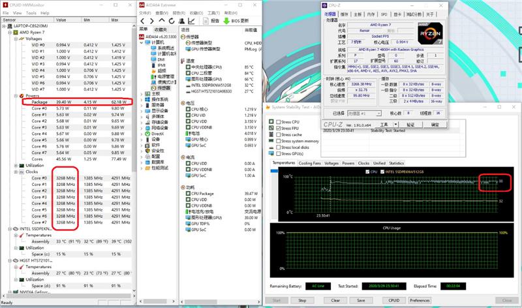Switch to the Cooling Fans tab
Viewport: 522px width, 308px height.
310,163
